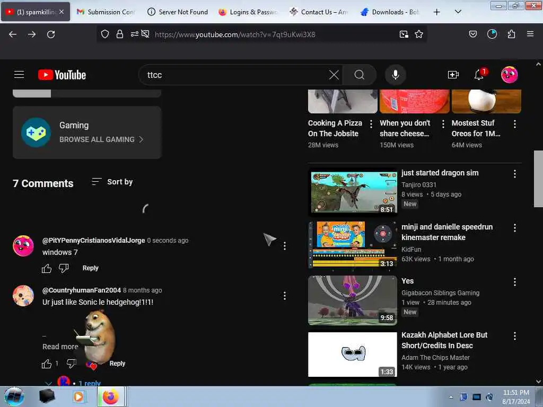The image size is (543, 407).
Task: Reload the page with the refresh icon
Action: pyautogui.click(x=51, y=34)
